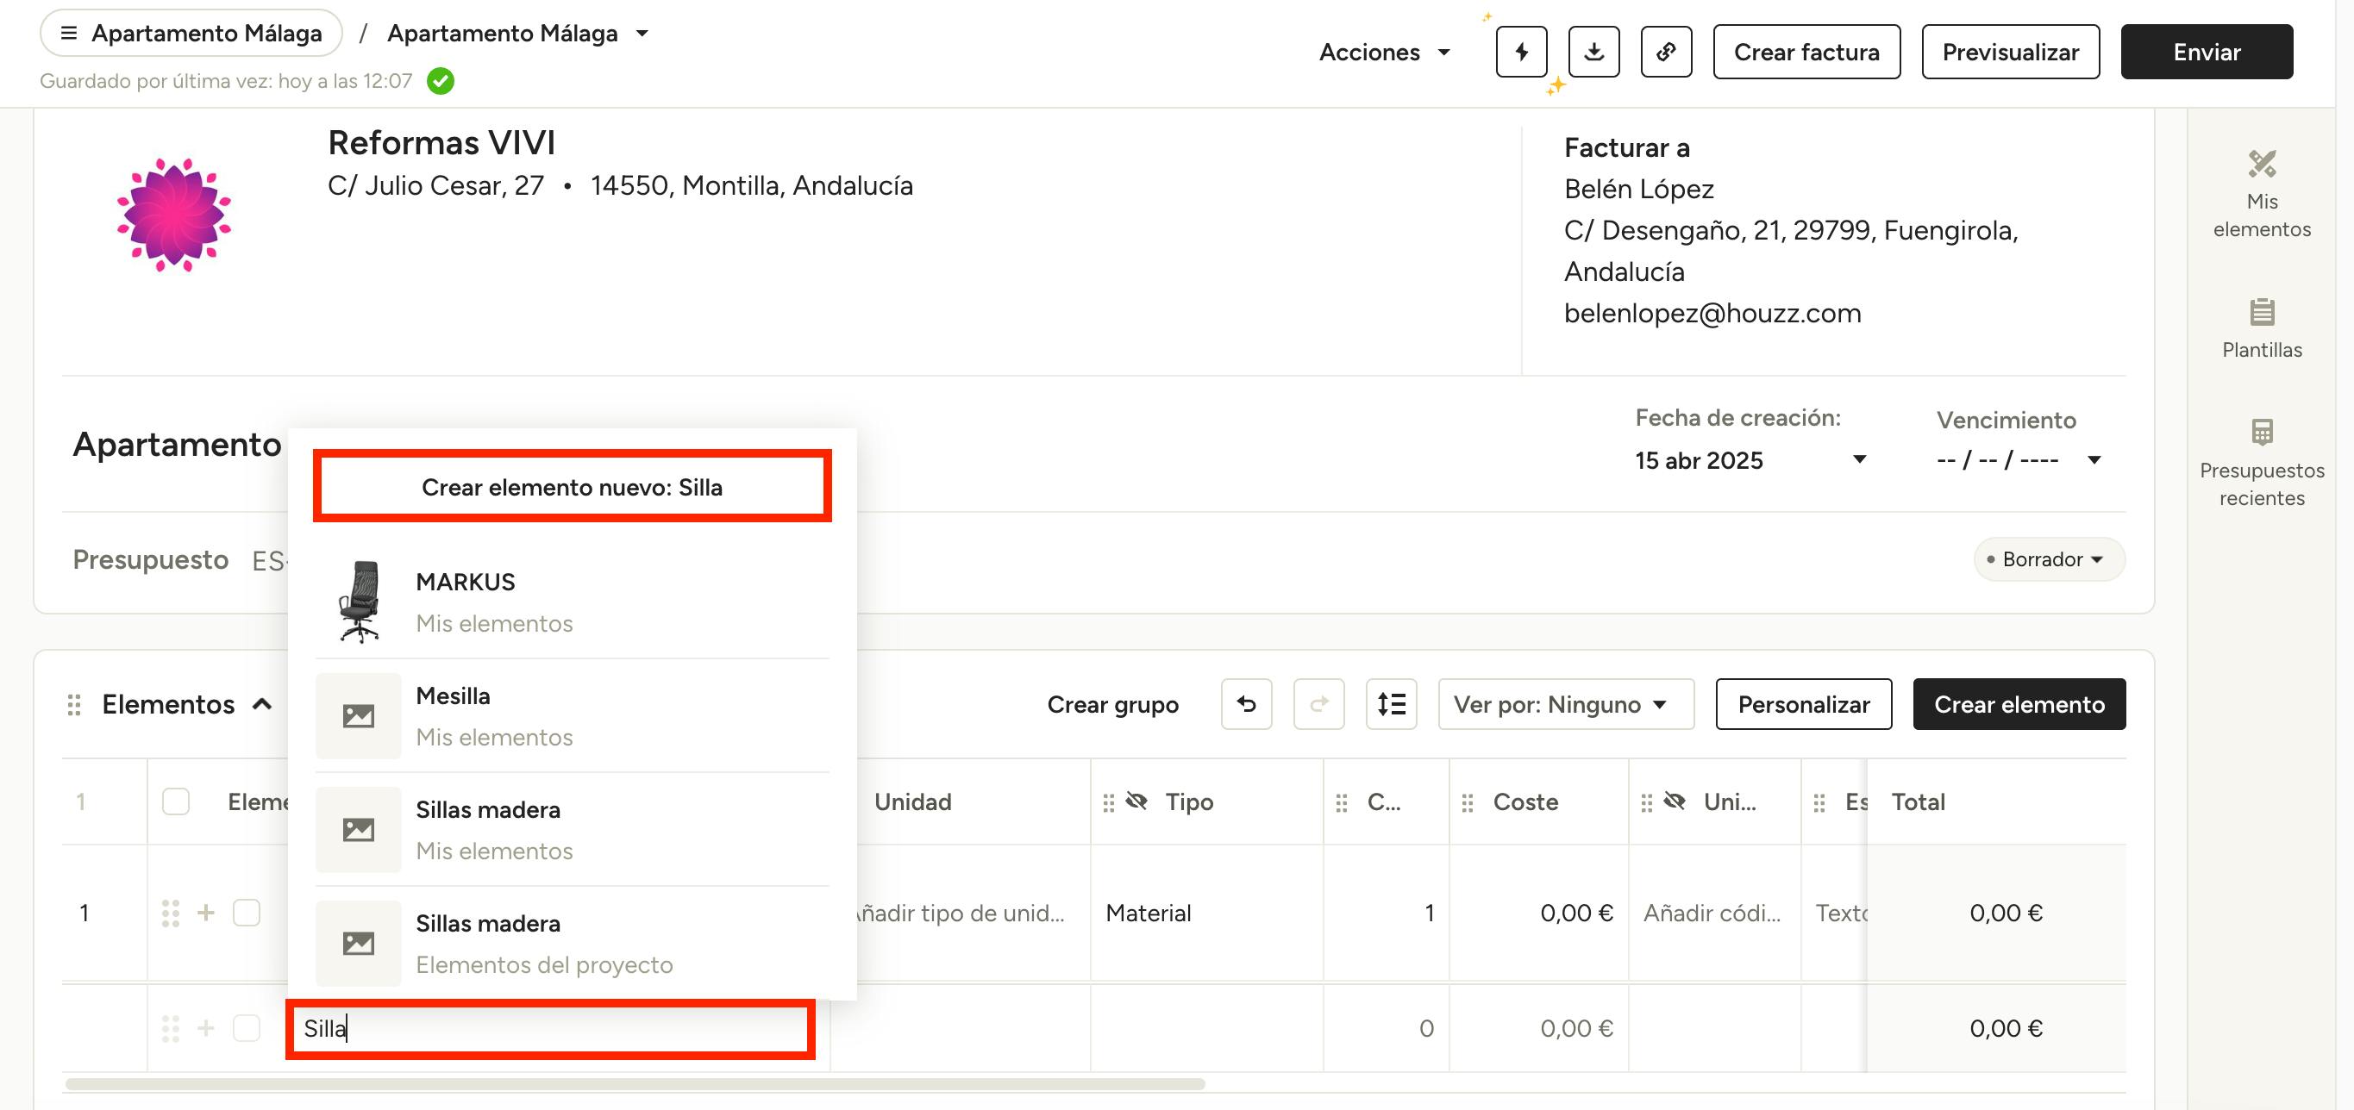Screen dimensions: 2354x1110
Task: Toggle visibility eye icon on Tipo column
Action: (1136, 801)
